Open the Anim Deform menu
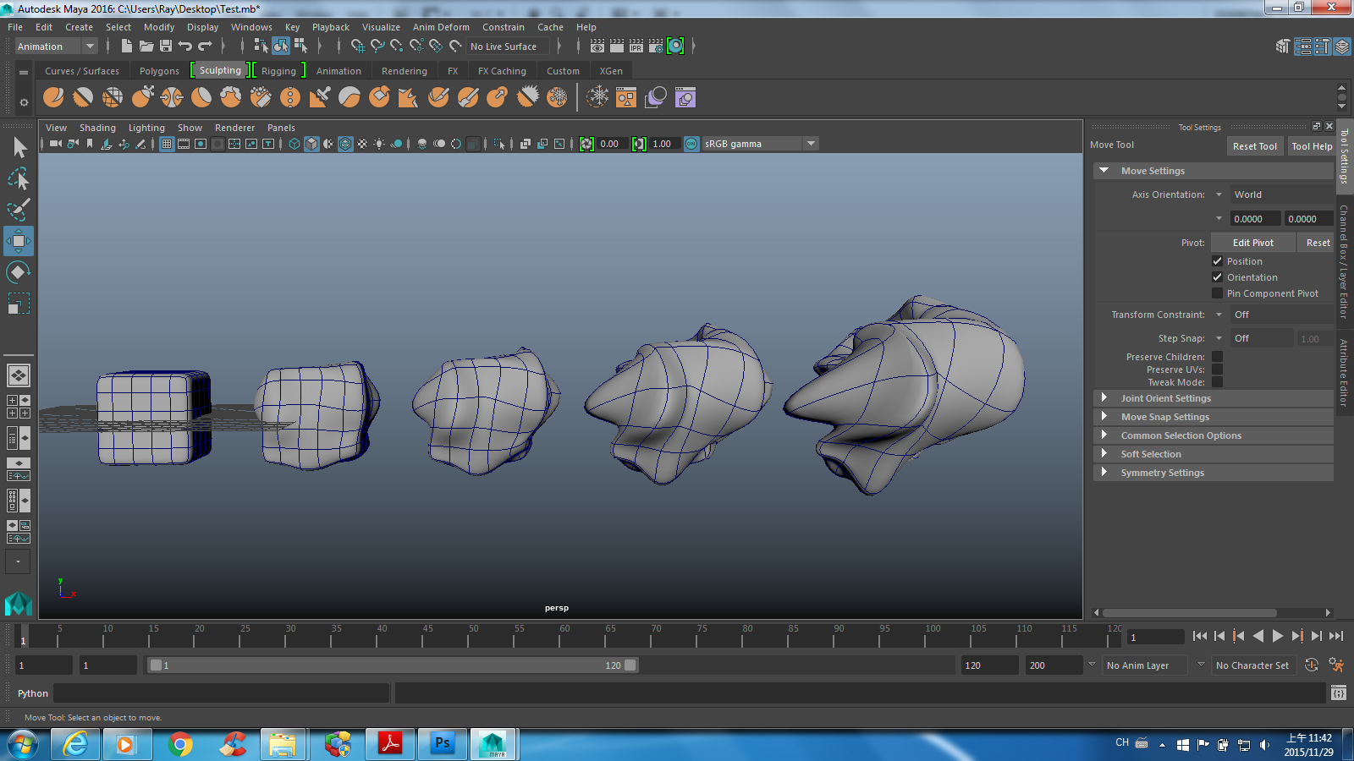Viewport: 1354px width, 761px height. (441, 26)
